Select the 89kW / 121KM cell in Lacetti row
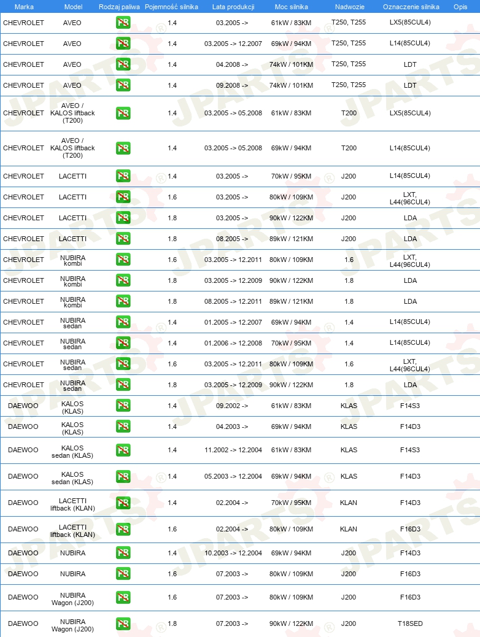Image resolution: width=480 pixels, height=637 pixels. 291,239
